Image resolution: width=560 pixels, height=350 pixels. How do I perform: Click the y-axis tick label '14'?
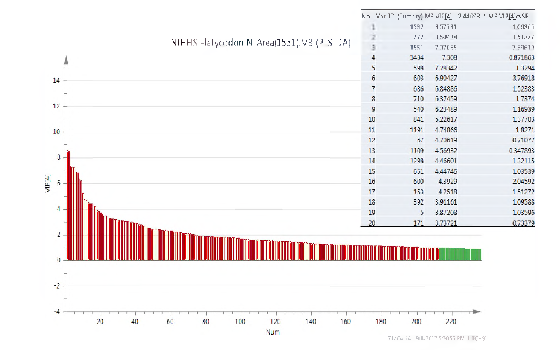pos(57,81)
